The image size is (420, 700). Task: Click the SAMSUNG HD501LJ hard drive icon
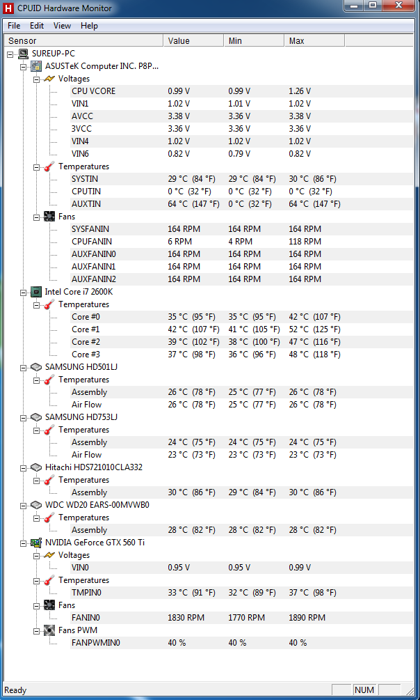coord(36,367)
